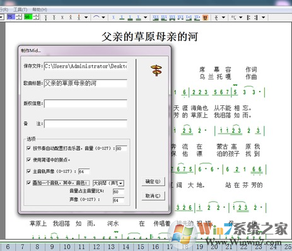
Task: Click the XX• beamed note icon
Action: pyautogui.click(x=197, y=18)
